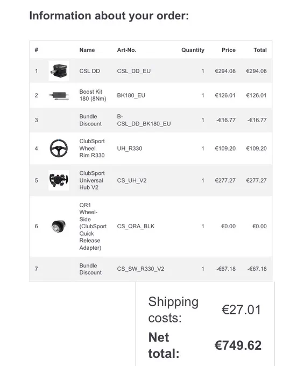Click the CSL DD wheel base thumbnail
The width and height of the screenshot is (304, 366).
pyautogui.click(x=59, y=71)
